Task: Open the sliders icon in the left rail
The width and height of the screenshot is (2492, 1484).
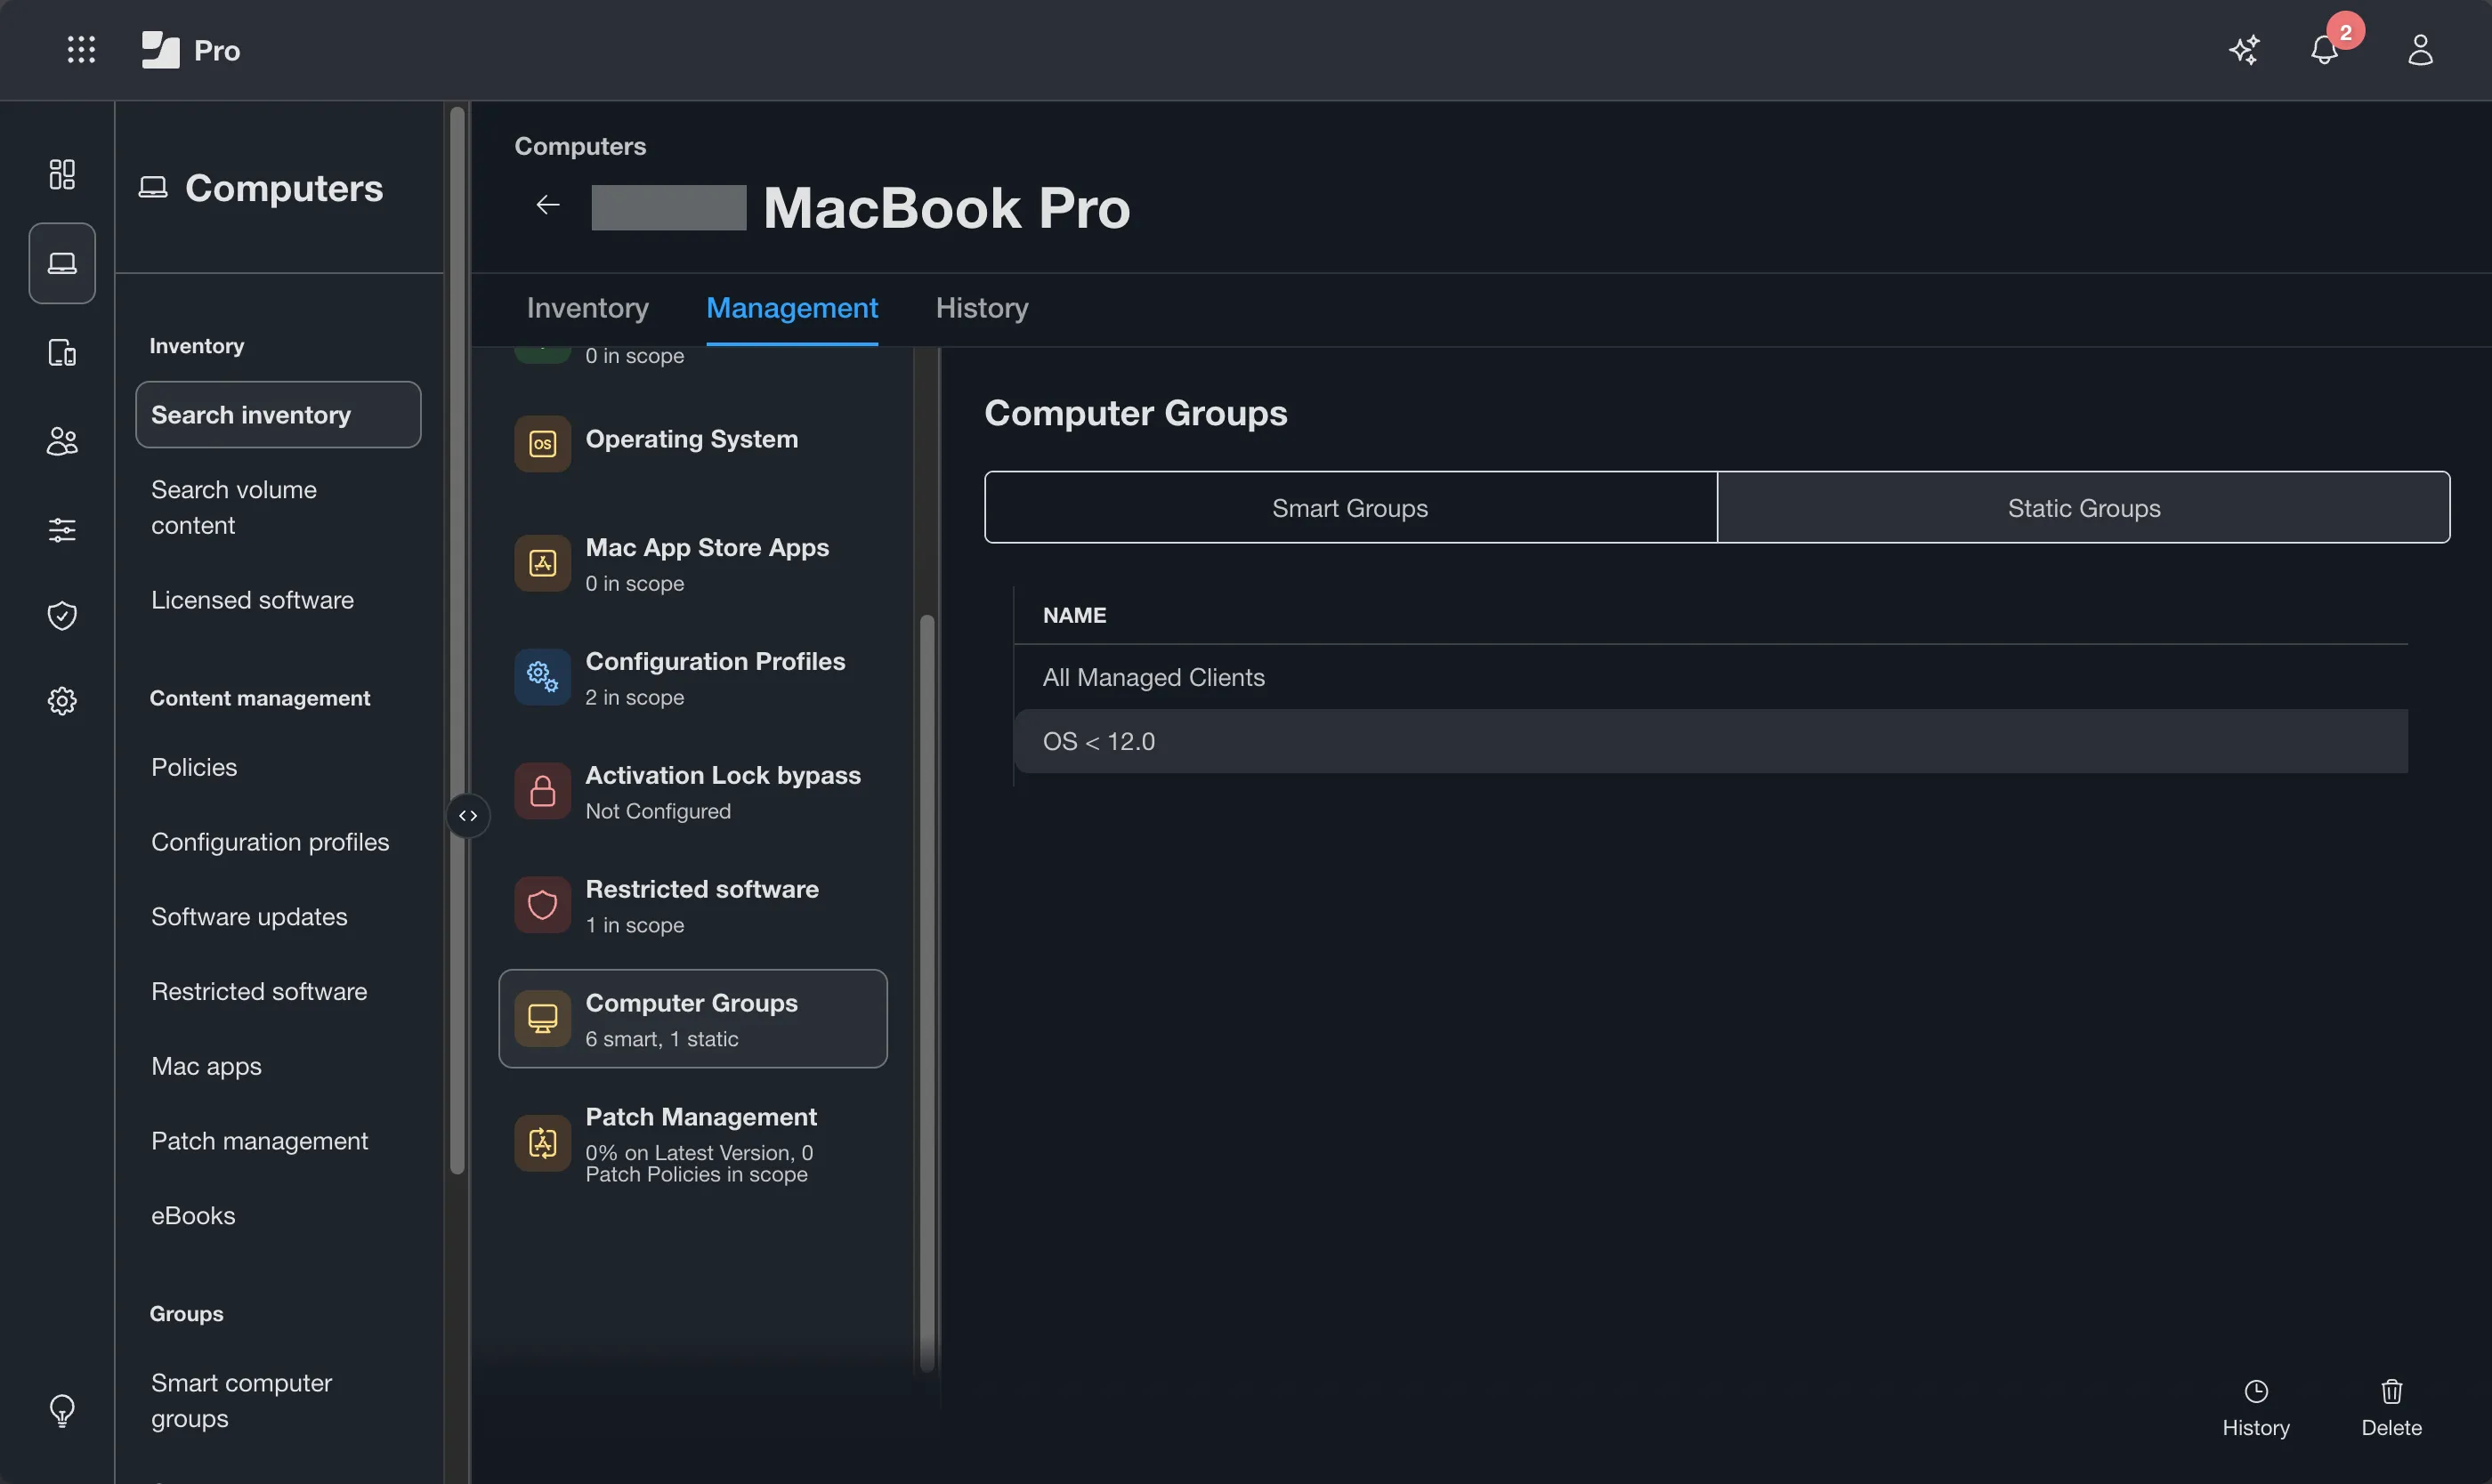Action: point(62,529)
